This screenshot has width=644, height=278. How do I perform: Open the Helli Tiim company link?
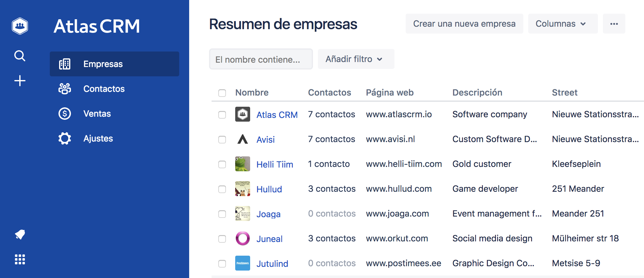point(275,164)
